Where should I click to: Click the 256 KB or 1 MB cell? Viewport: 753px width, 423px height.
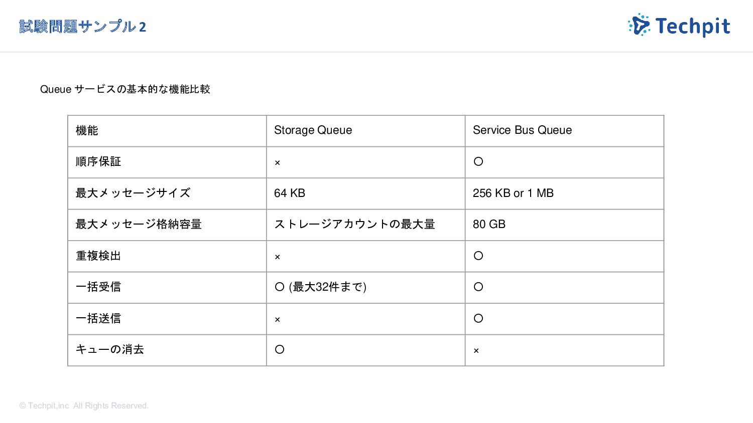pyautogui.click(x=564, y=193)
